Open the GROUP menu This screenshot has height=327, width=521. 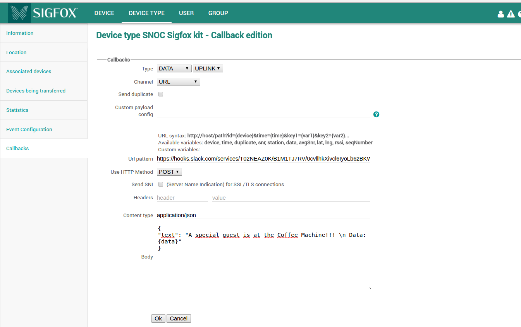coord(218,13)
